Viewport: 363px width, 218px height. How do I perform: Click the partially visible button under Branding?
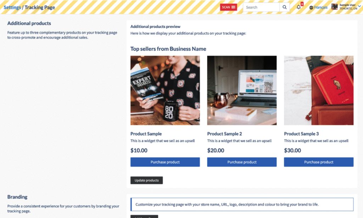tap(144, 217)
